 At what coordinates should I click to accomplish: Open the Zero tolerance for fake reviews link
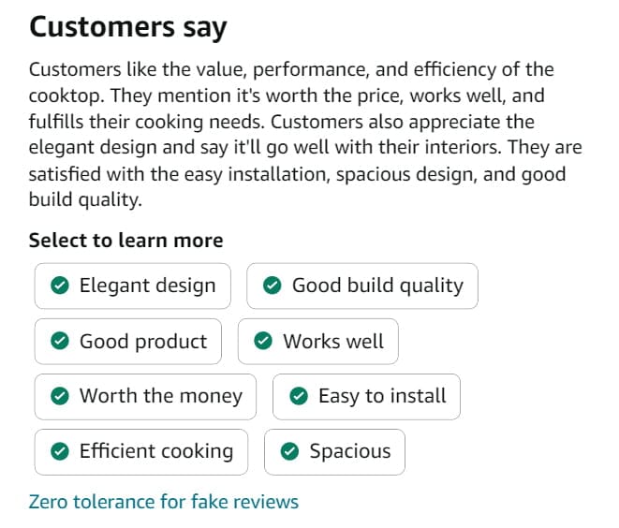tap(164, 502)
